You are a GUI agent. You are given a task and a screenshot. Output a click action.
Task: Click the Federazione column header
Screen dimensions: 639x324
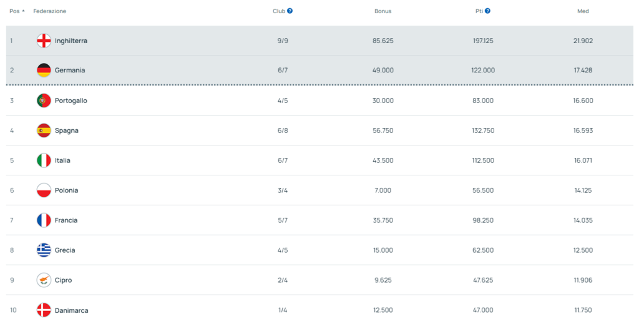coord(50,11)
